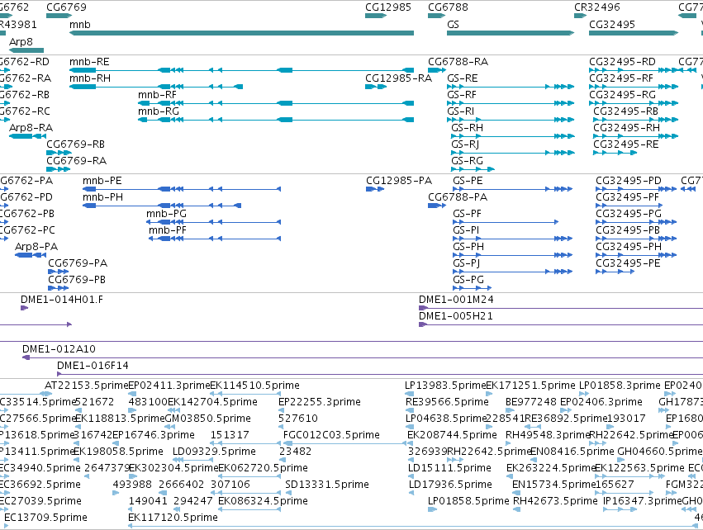The image size is (703, 530).
Task: Click protein mnb-PE label
Action: click(x=102, y=181)
